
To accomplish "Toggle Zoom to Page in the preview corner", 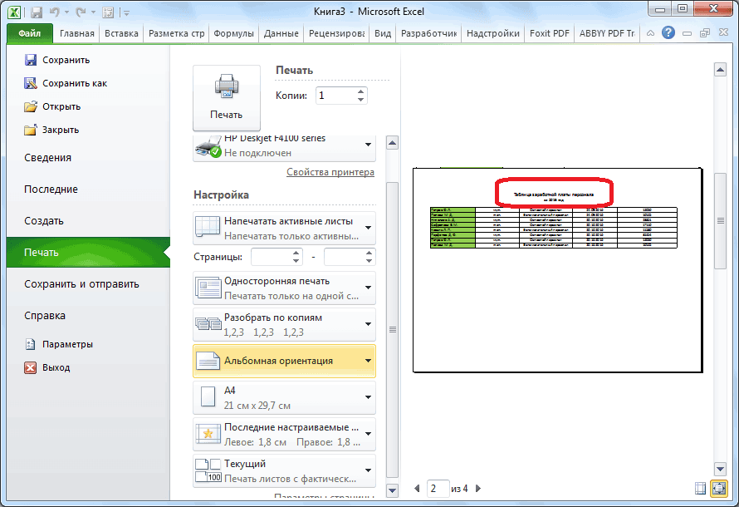I will [718, 489].
